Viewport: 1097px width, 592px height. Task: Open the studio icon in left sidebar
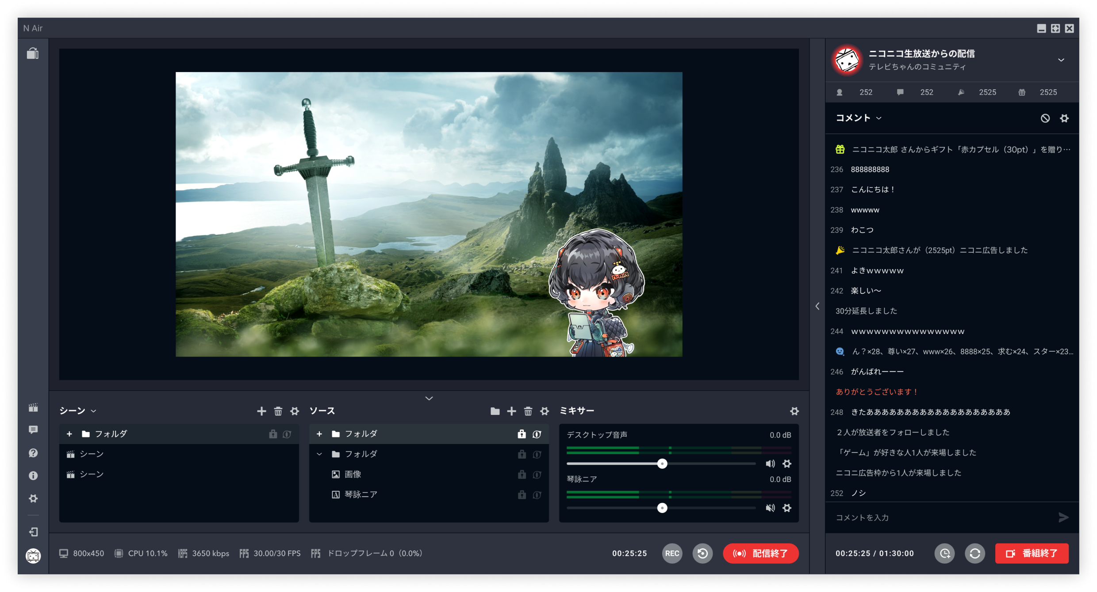pos(33,53)
